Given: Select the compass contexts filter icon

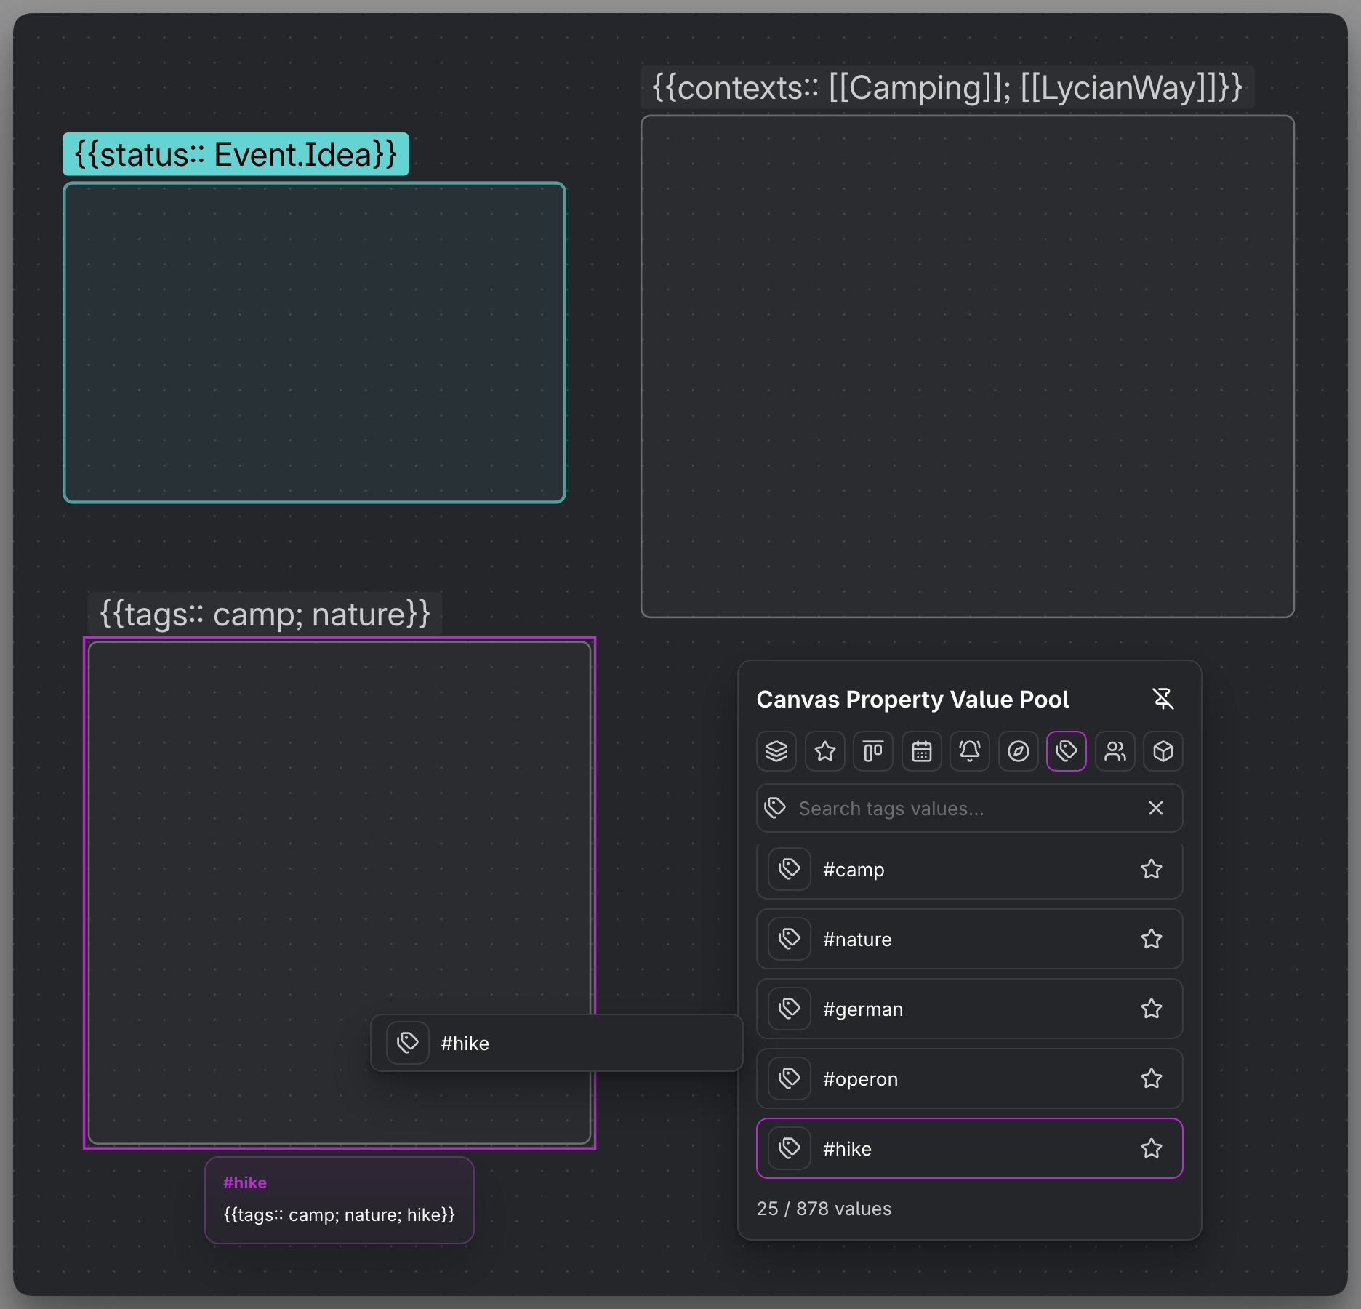Looking at the screenshot, I should pyautogui.click(x=1019, y=751).
